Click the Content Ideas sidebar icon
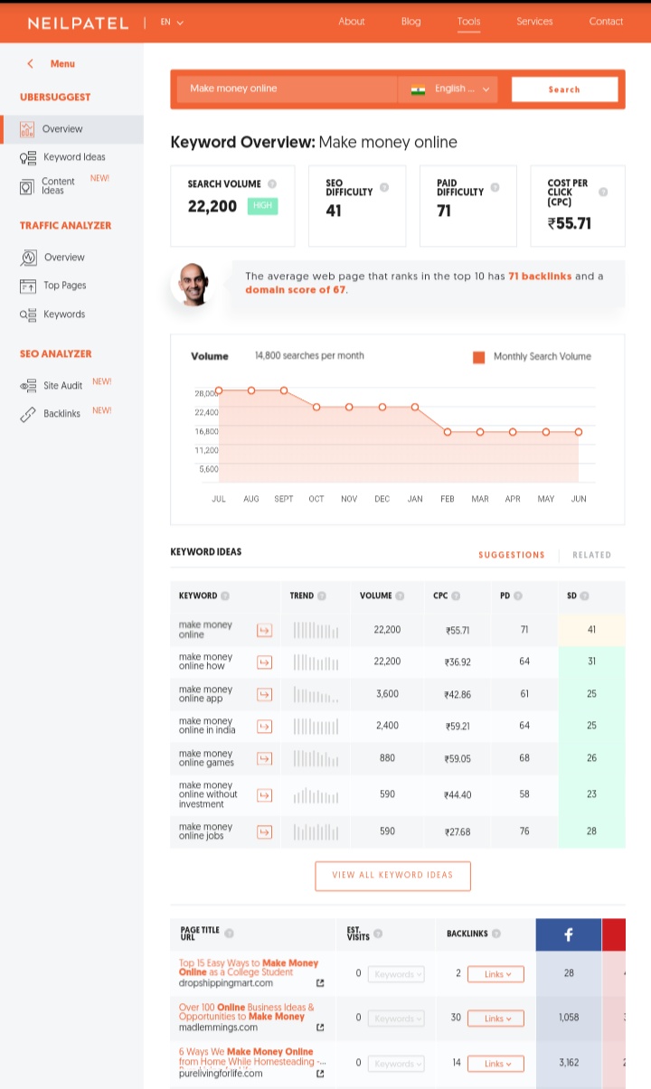 pos(27,186)
